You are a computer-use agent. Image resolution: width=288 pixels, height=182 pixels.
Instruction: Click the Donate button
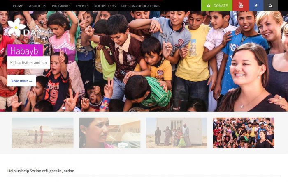(217, 5)
